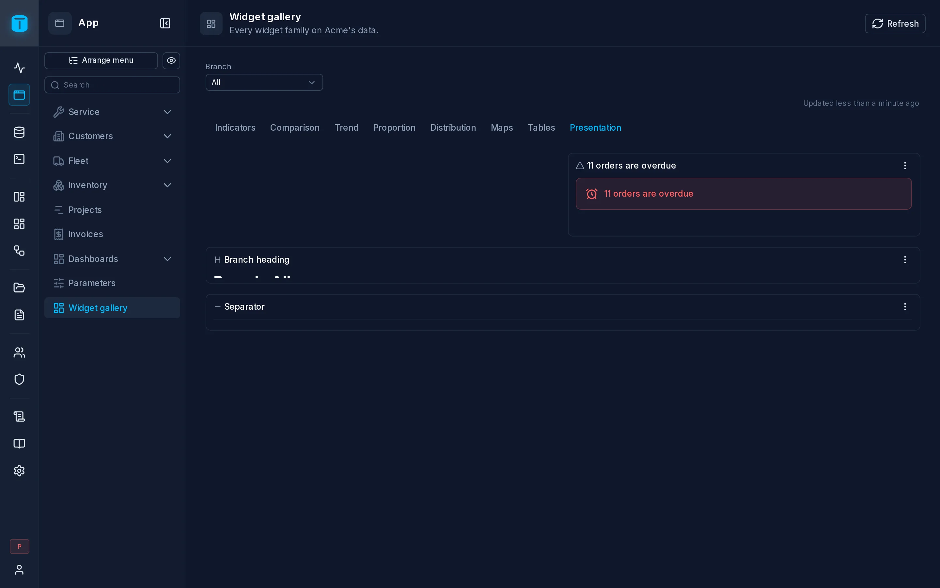Open the Branch dropdown set to All
The height and width of the screenshot is (588, 940).
[x=264, y=82]
